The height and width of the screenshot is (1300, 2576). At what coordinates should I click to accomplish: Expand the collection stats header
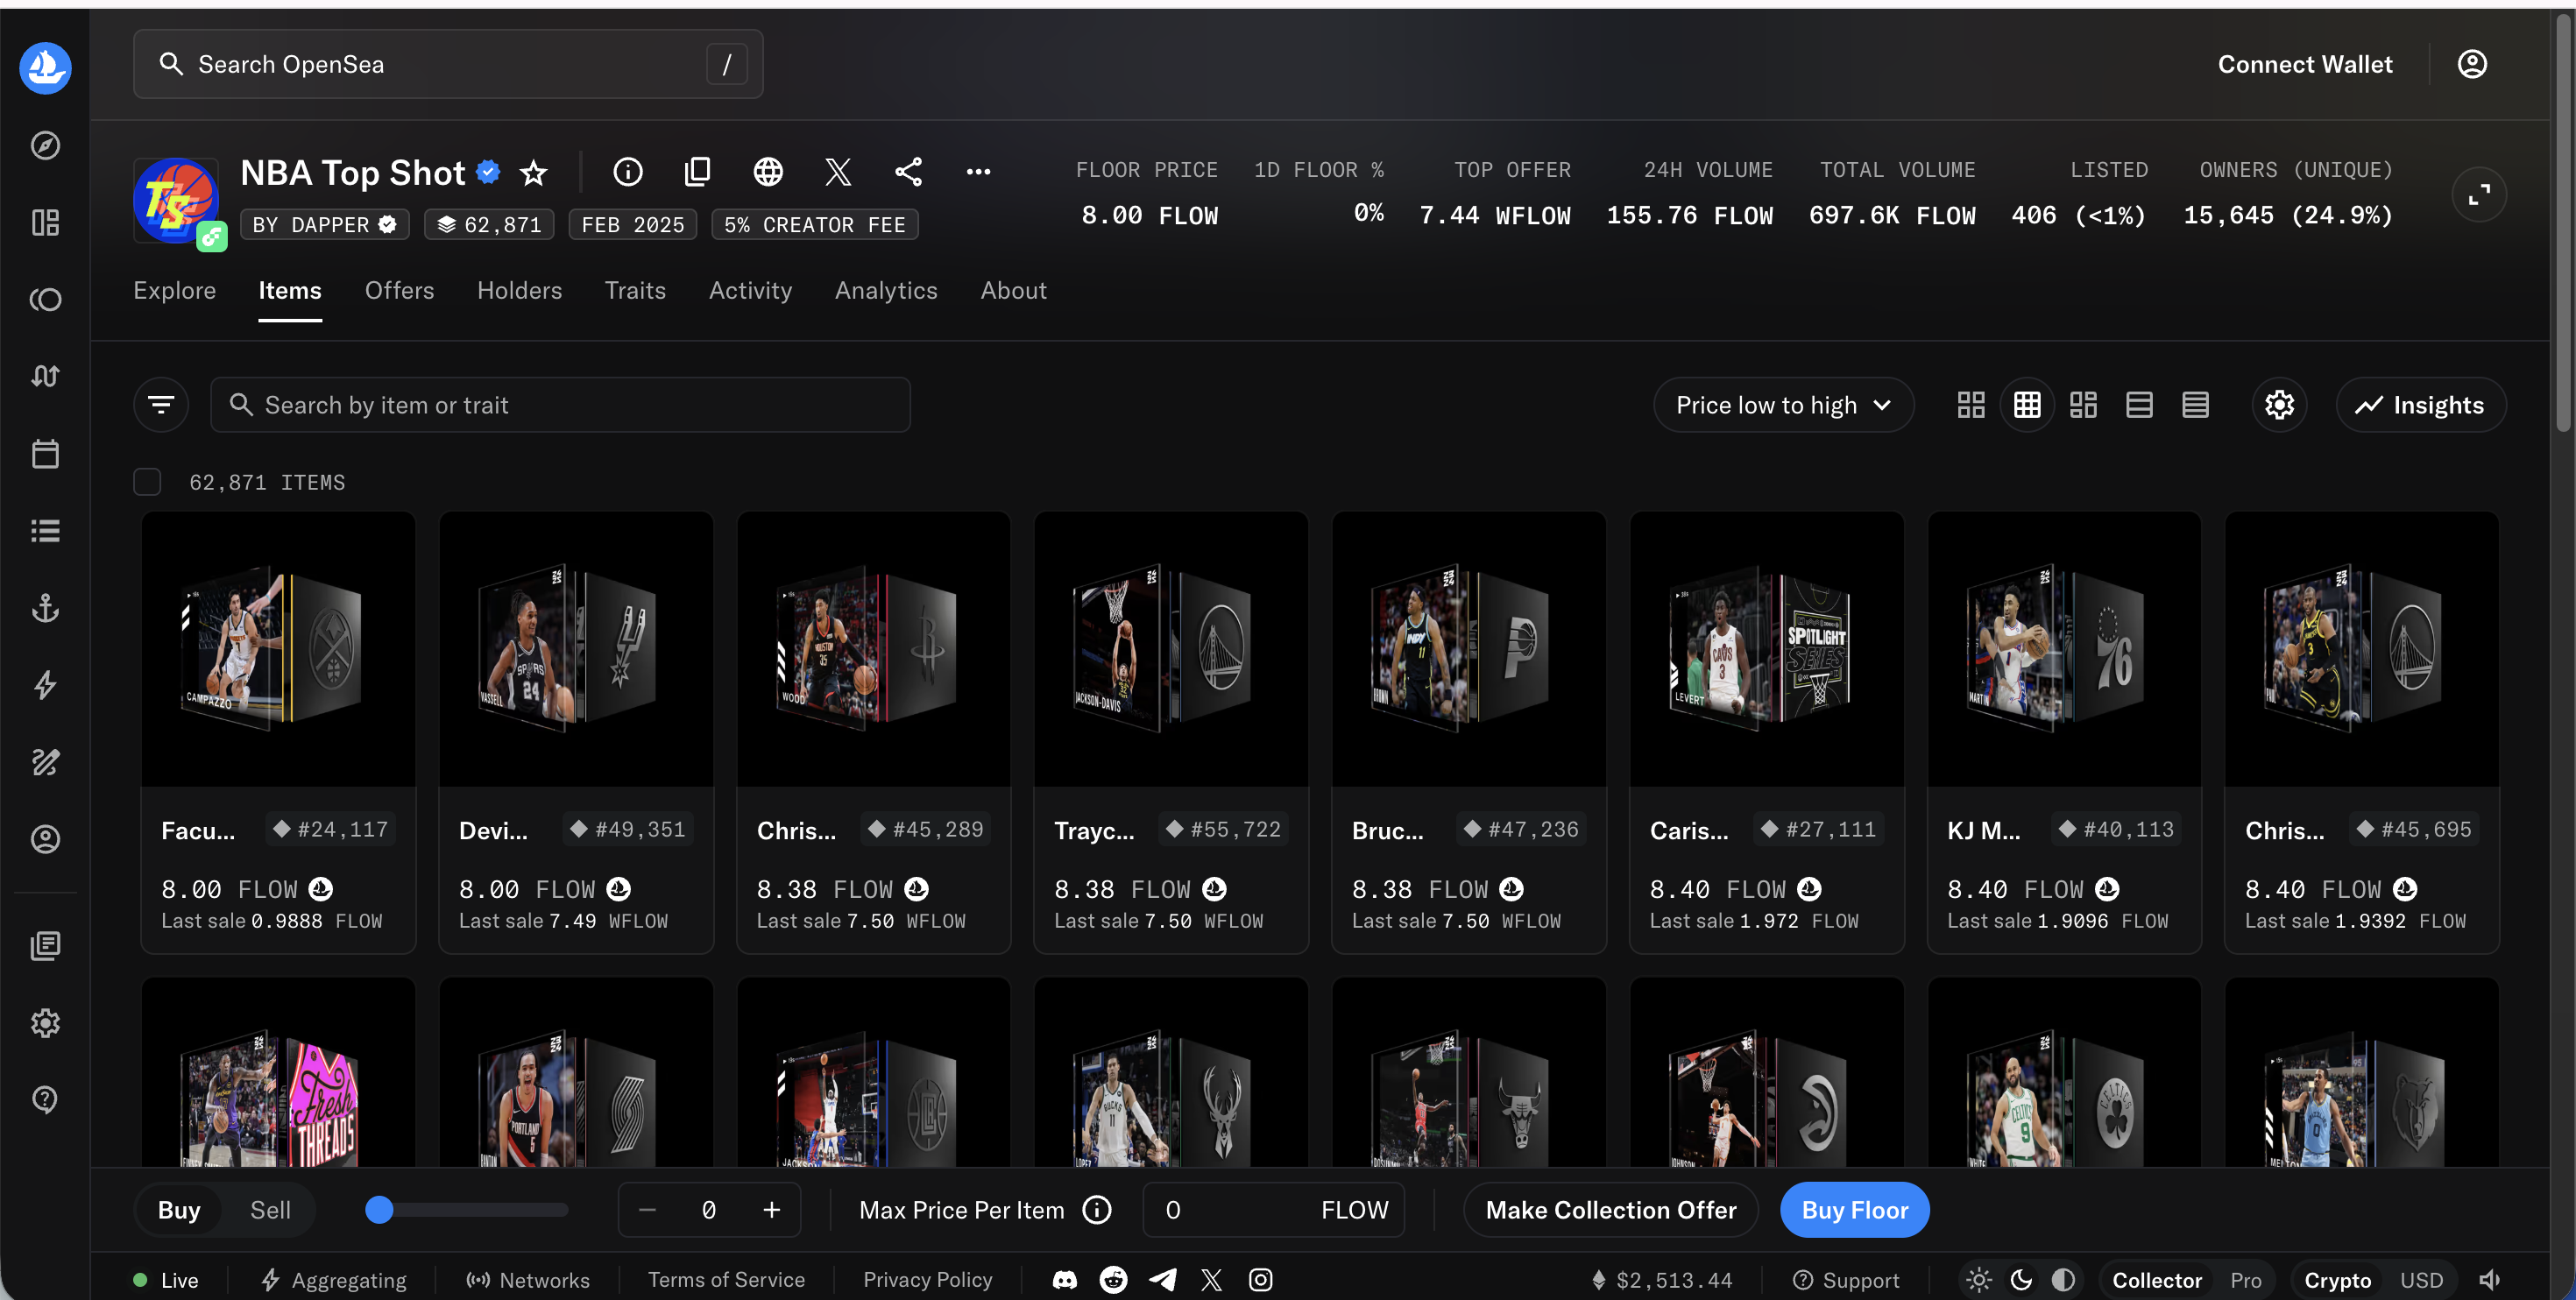click(x=2479, y=195)
